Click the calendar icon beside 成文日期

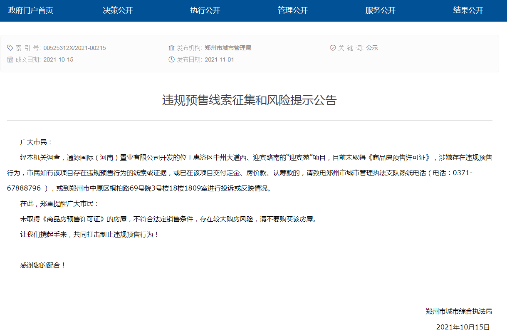10,59
